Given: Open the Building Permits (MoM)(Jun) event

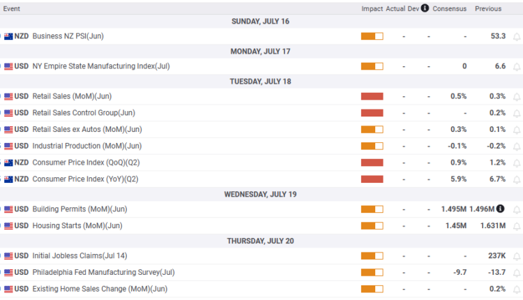Looking at the screenshot, I should tap(80, 209).
